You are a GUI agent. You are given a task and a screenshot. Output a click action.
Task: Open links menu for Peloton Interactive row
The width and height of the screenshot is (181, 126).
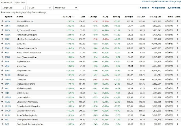[177, 48]
